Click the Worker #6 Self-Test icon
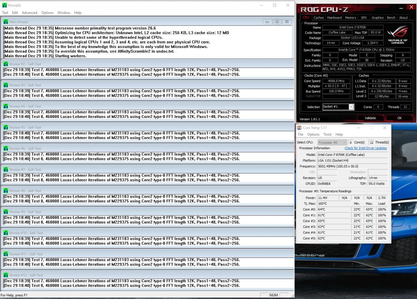The height and width of the screenshot is (299, 417). [x=6, y=148]
